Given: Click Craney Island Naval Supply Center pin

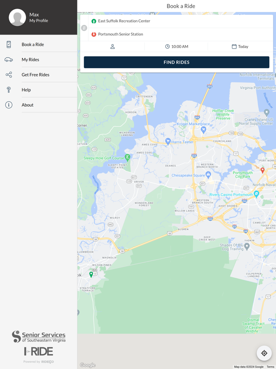Looking at the screenshot, I should [x=266, y=113].
